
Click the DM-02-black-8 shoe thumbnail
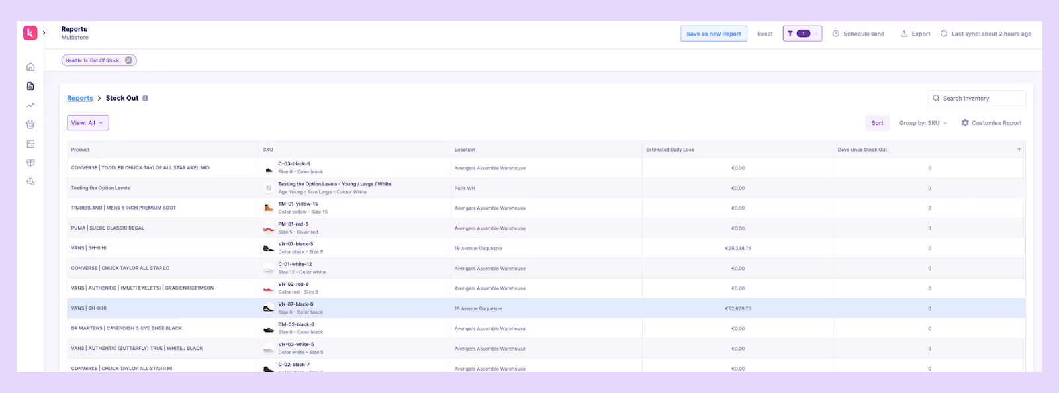pos(269,328)
